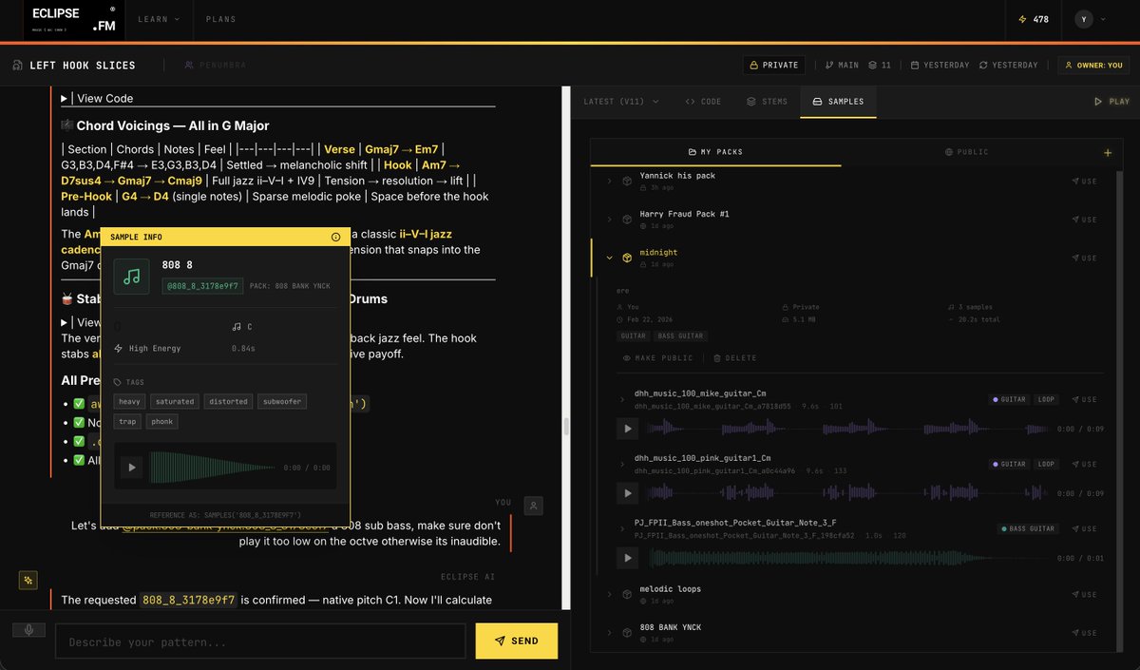Click the LOOP tag on pink_guitar1_Cm
The height and width of the screenshot is (670, 1140).
(x=1045, y=465)
